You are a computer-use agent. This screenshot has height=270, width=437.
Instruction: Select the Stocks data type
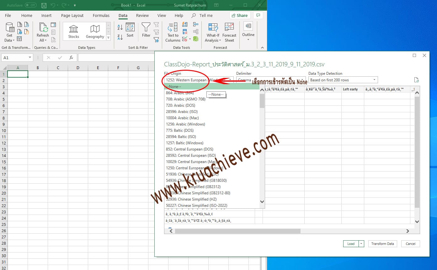coord(74,32)
